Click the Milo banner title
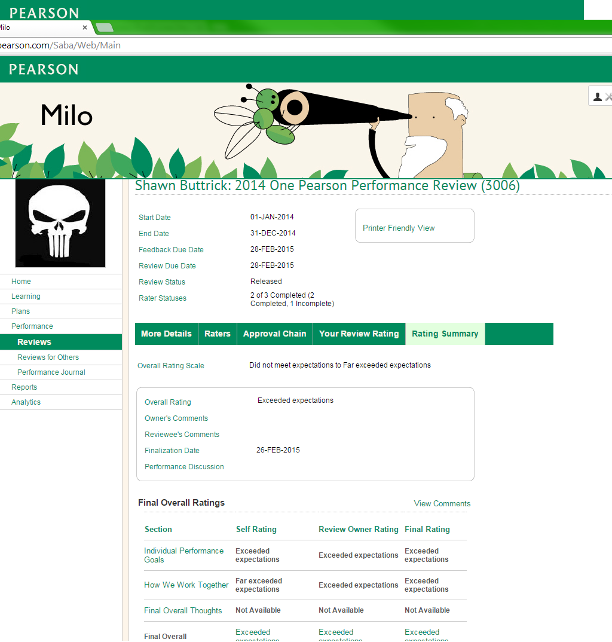612x642 pixels. point(67,115)
